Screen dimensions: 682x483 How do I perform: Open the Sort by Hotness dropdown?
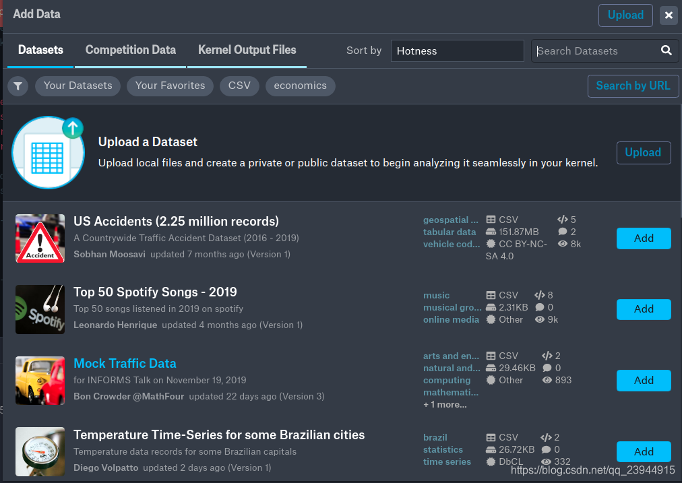pyautogui.click(x=457, y=51)
